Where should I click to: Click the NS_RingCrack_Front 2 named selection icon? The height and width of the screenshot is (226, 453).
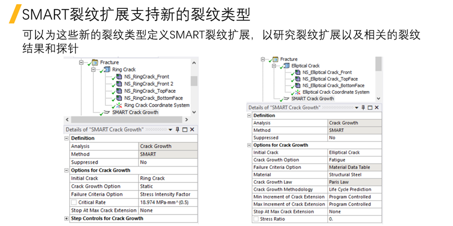point(119,84)
